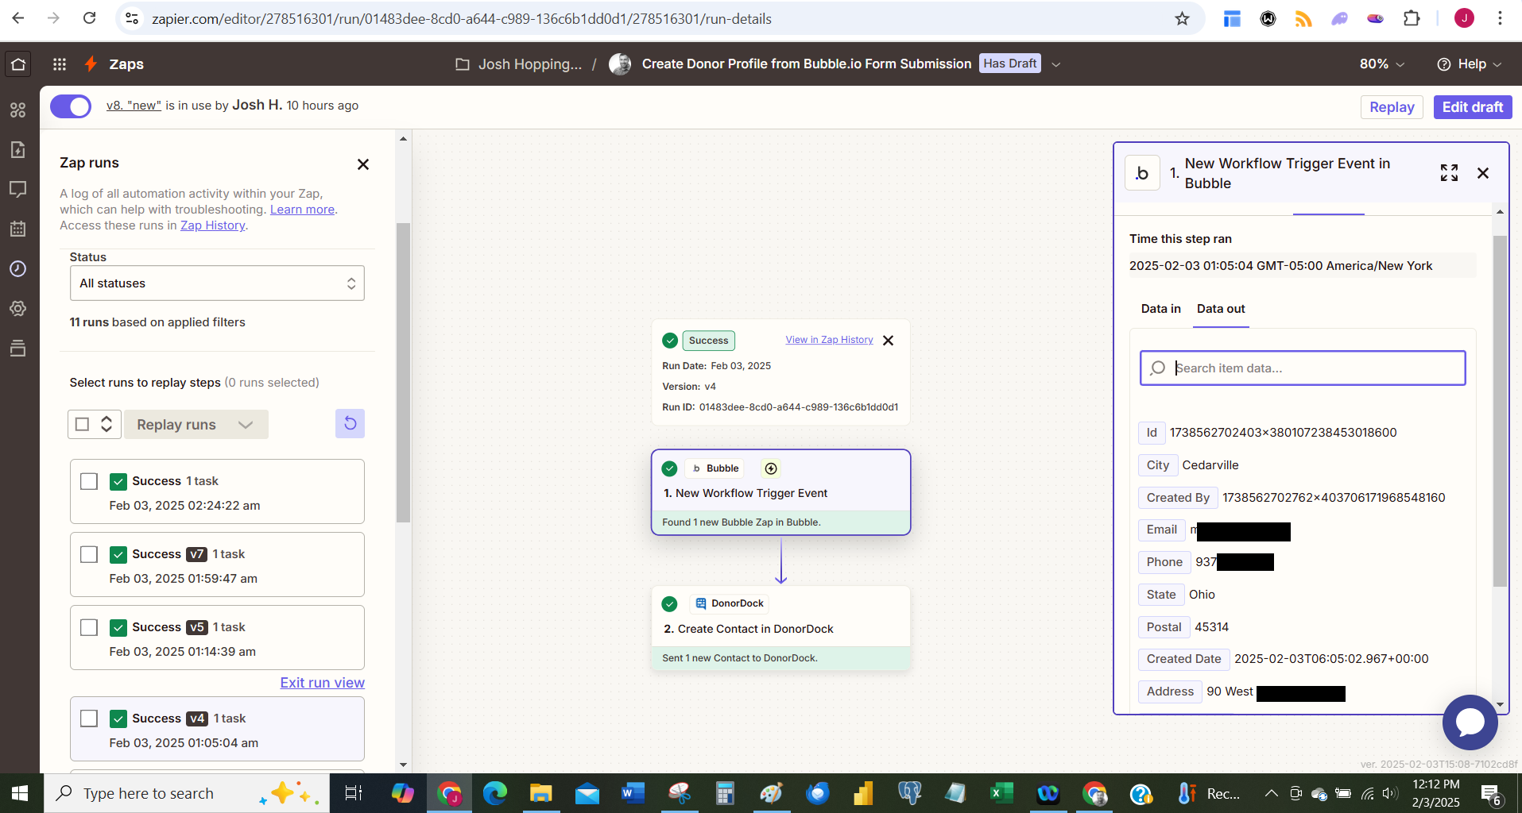Click the browser address bar URL

(x=462, y=18)
